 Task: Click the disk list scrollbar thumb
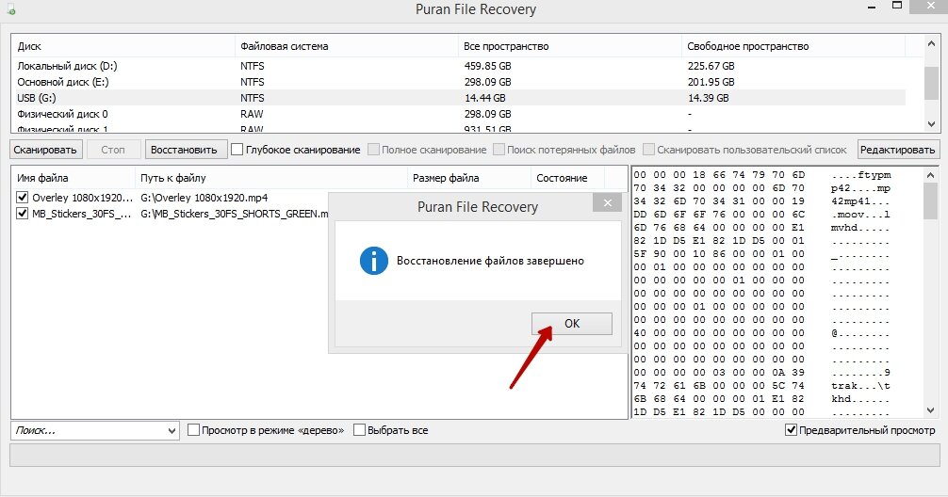(x=931, y=84)
